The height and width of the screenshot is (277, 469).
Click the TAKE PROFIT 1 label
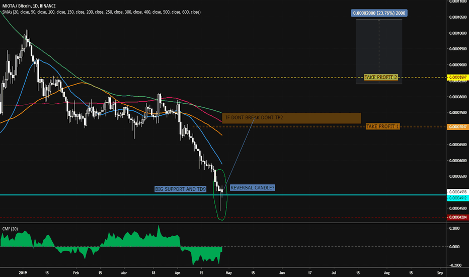coord(382,126)
